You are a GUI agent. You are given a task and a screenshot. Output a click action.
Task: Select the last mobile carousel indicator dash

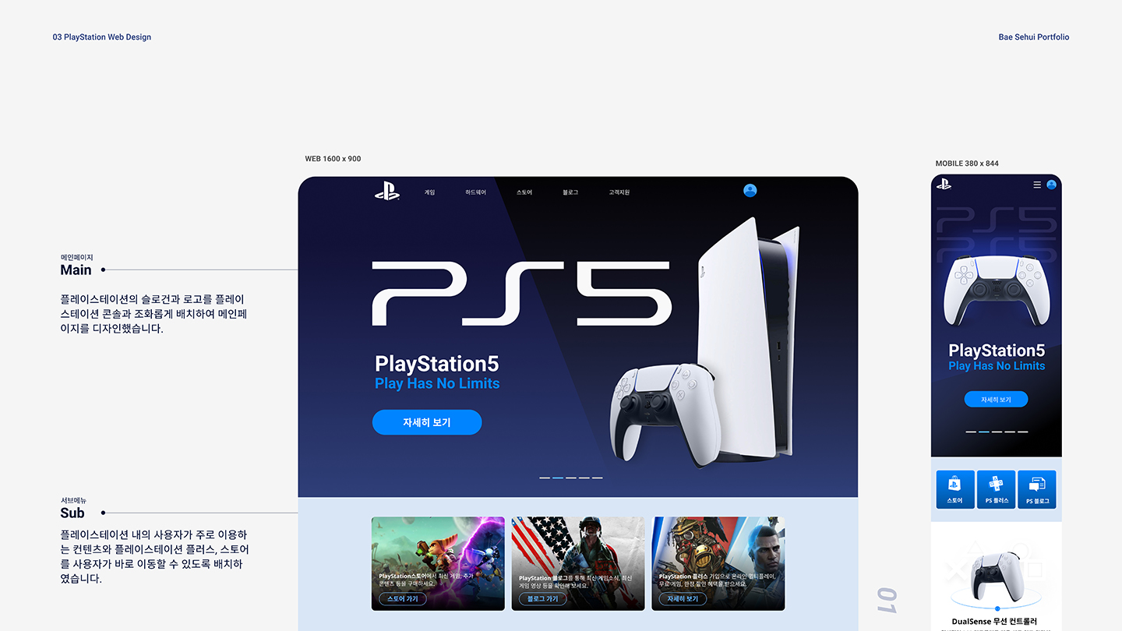[x=1022, y=432]
